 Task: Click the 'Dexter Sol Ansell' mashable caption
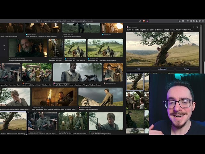(41, 36)
